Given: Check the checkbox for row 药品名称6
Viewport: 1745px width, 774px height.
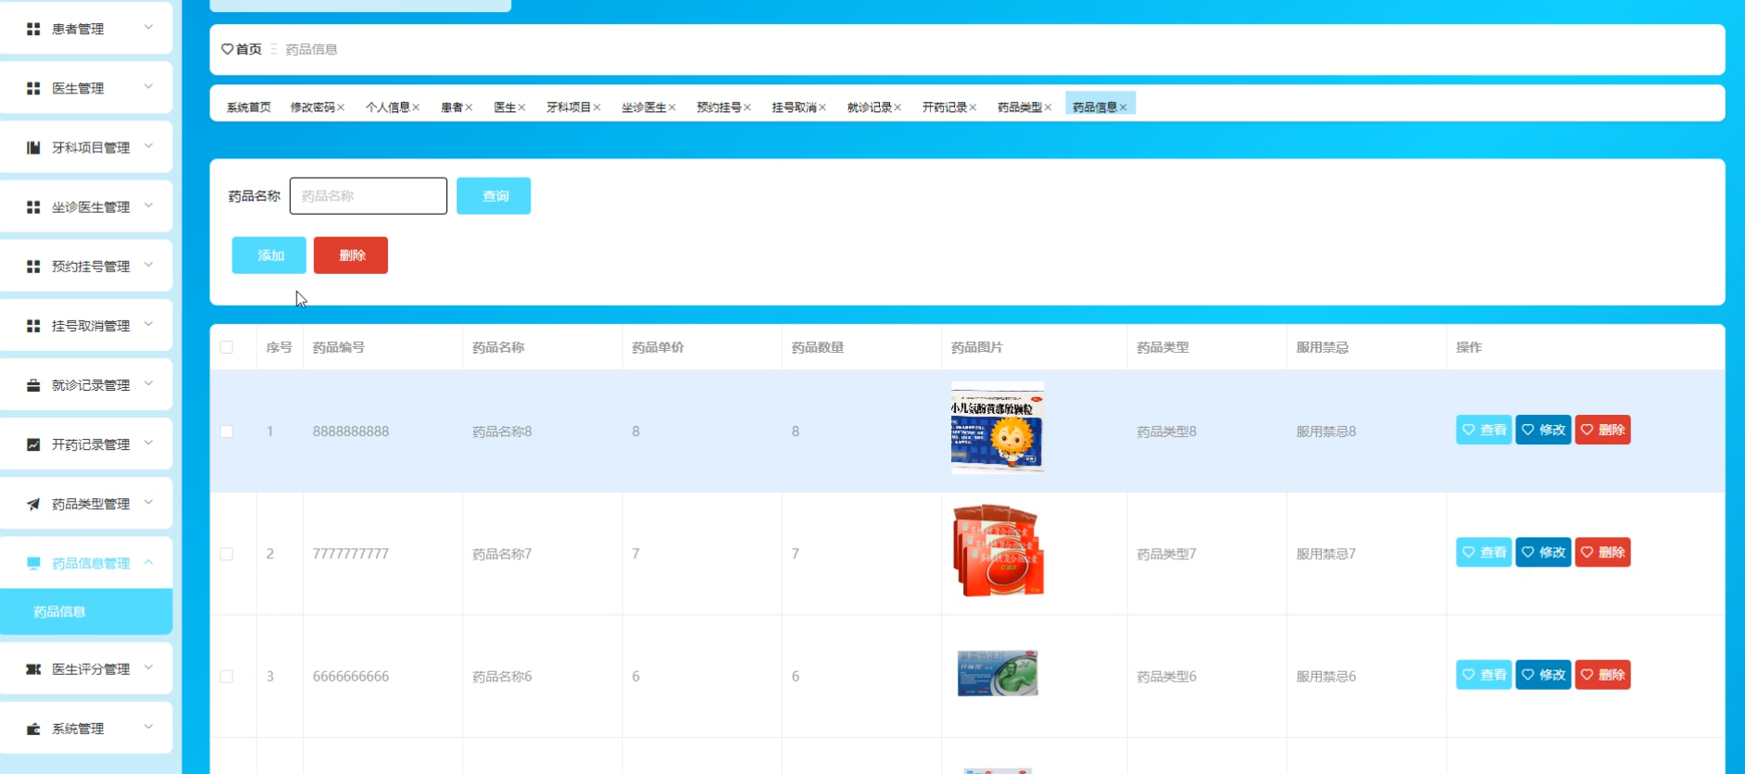Looking at the screenshot, I should point(227,677).
